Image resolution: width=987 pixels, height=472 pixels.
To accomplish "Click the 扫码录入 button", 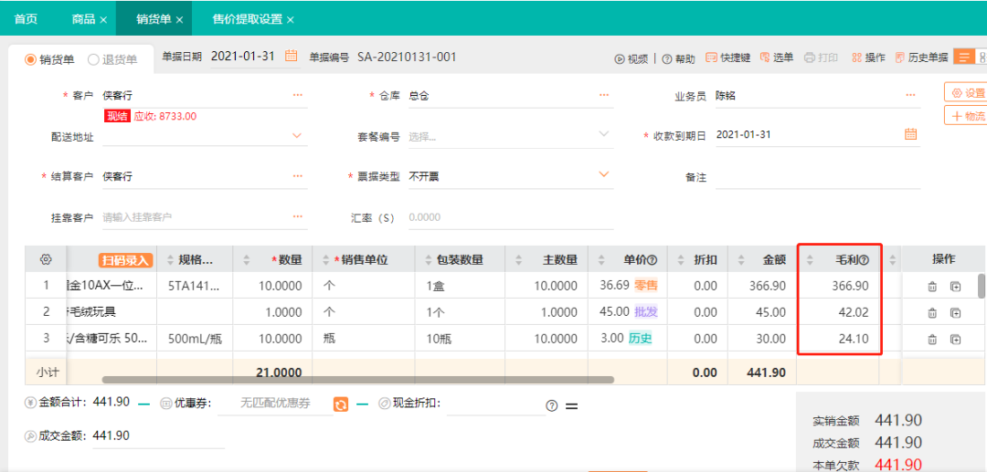I will [x=123, y=260].
